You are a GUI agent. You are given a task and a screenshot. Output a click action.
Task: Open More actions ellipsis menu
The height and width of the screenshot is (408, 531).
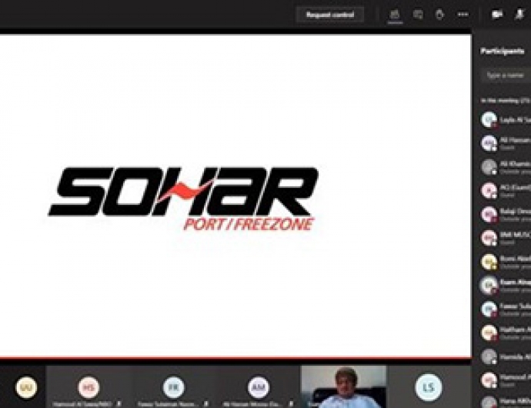(x=463, y=15)
